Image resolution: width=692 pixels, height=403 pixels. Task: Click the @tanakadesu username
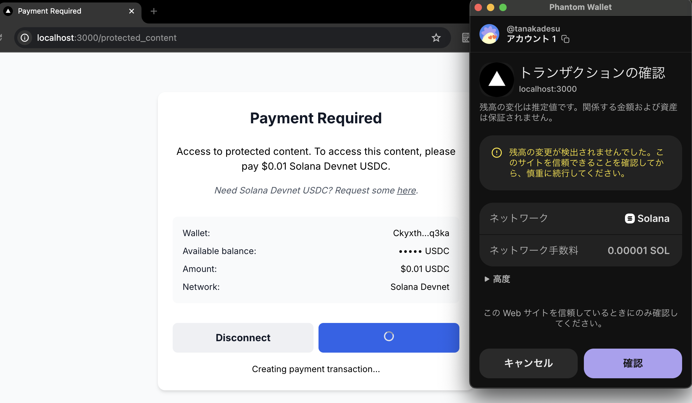point(533,29)
